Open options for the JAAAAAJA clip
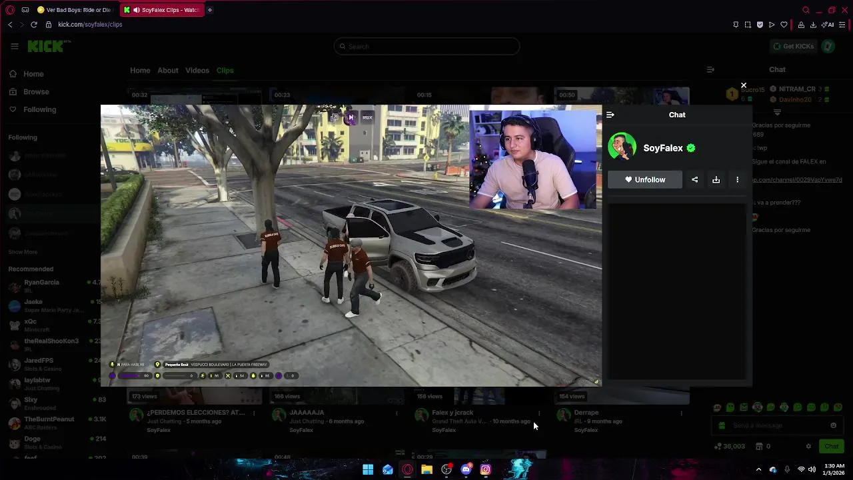 [397, 413]
